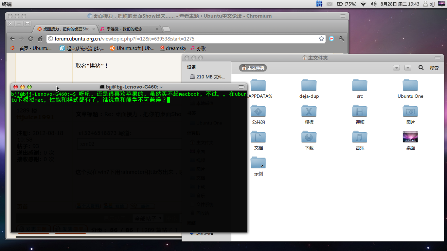The image size is (447, 251).
Task: Open the src folder
Action: tap(360, 88)
